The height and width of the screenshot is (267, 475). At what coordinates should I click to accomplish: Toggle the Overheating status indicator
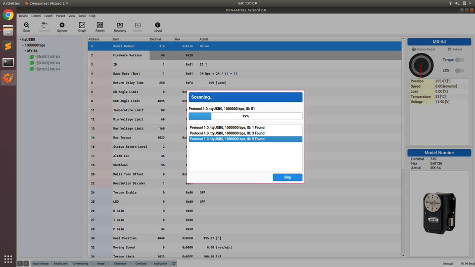[81, 264]
